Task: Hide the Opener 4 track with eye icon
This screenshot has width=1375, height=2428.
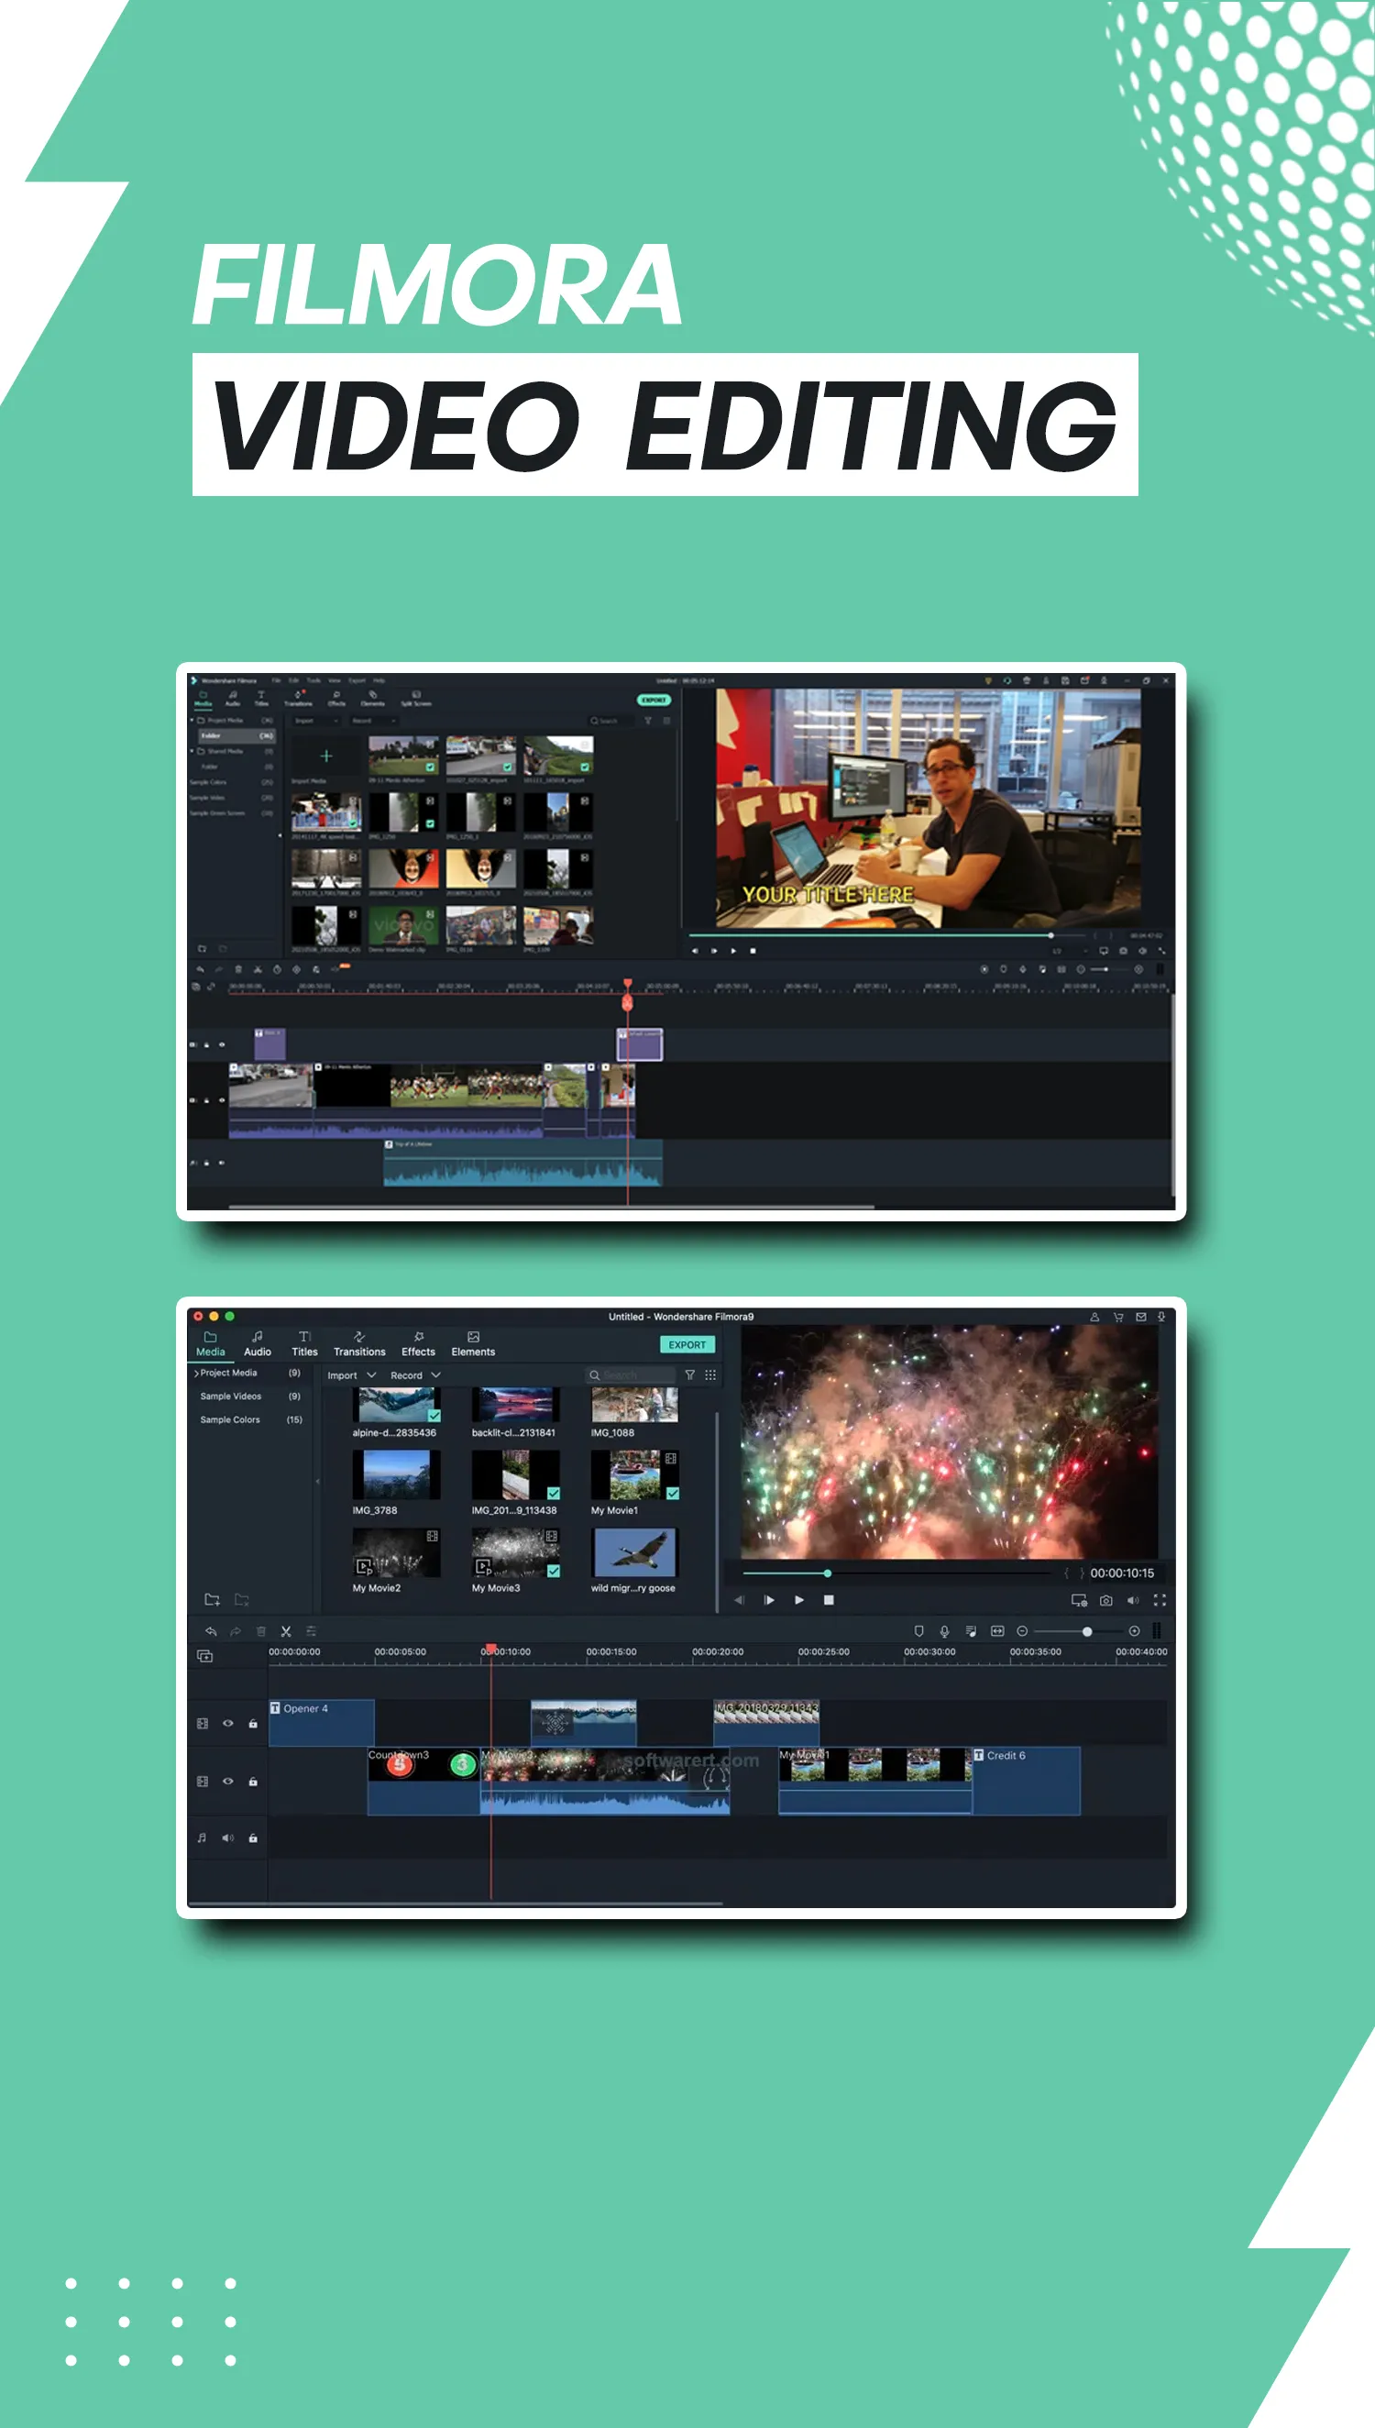Action: (227, 1724)
